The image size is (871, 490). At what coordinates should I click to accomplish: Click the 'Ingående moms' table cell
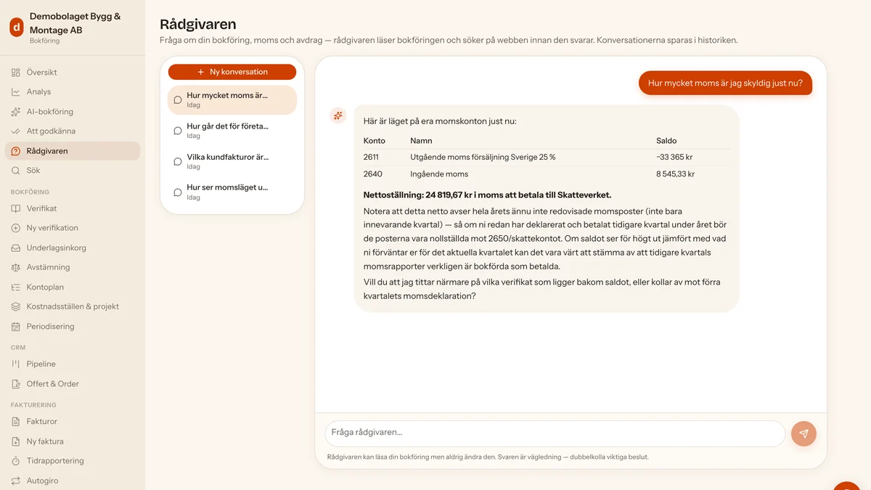pos(439,174)
